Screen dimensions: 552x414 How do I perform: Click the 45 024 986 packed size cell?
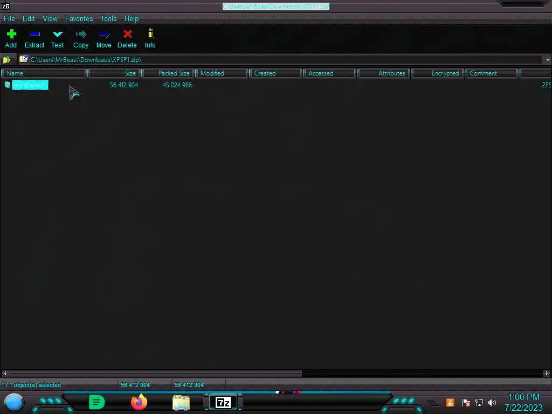[x=177, y=85]
